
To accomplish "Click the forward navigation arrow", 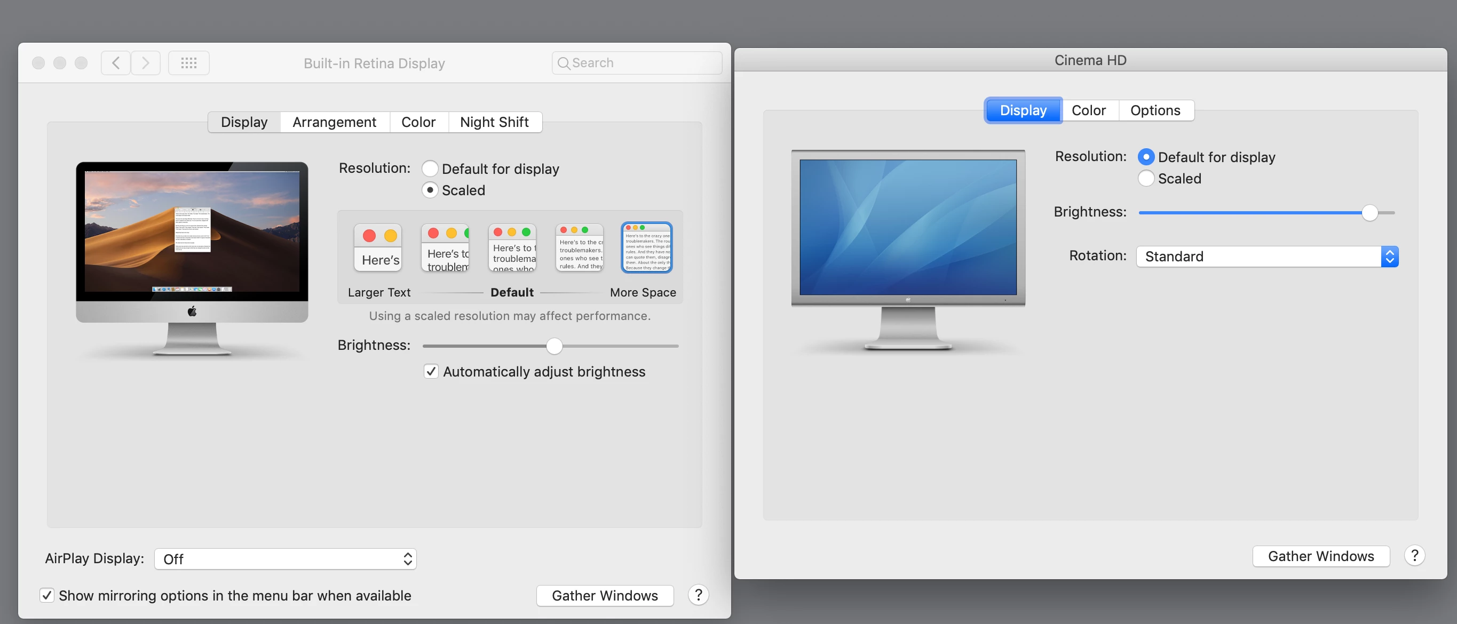I will [146, 63].
